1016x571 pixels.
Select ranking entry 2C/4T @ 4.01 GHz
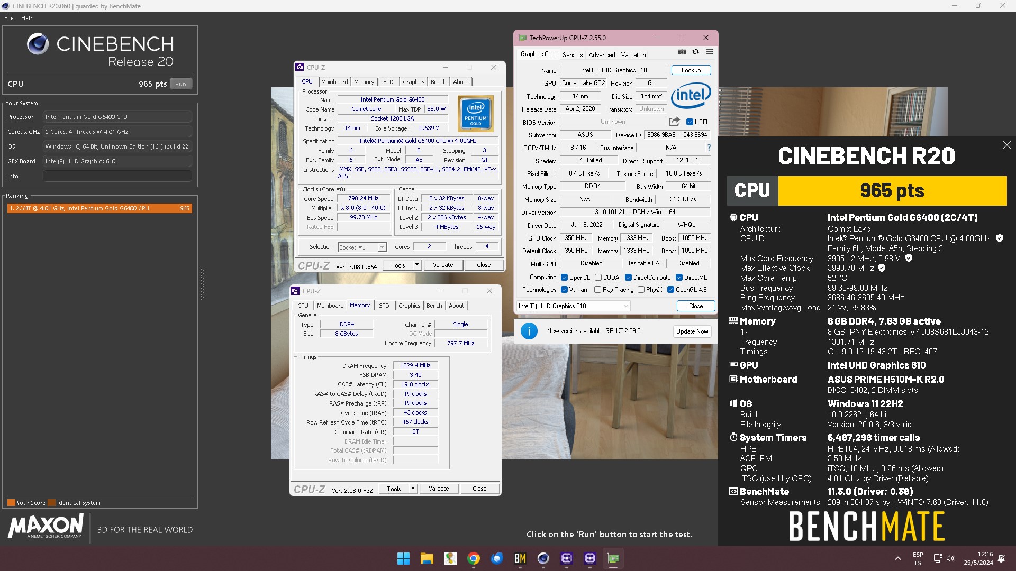[x=99, y=208]
